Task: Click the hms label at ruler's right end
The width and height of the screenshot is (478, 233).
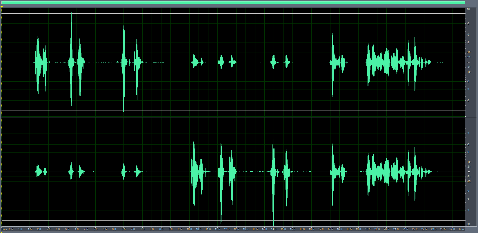Action: (x=461, y=229)
